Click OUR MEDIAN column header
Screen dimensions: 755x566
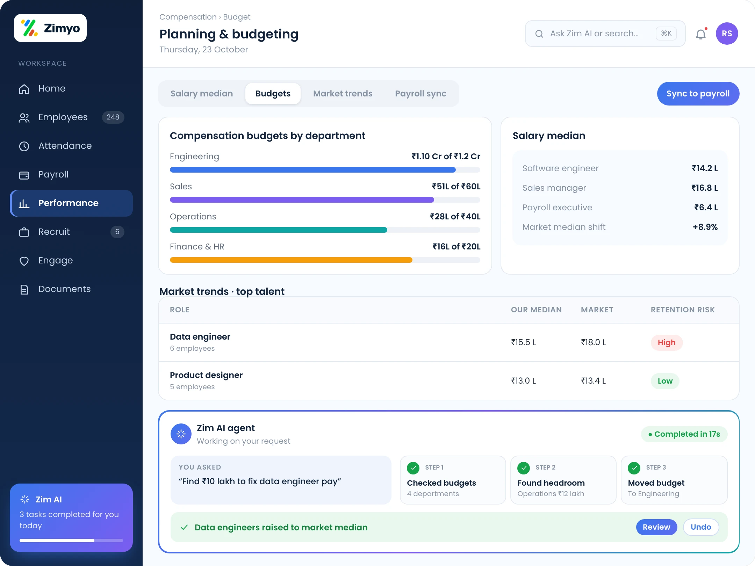click(536, 310)
